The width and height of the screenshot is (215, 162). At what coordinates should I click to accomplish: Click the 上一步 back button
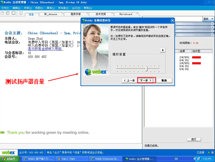(129, 80)
